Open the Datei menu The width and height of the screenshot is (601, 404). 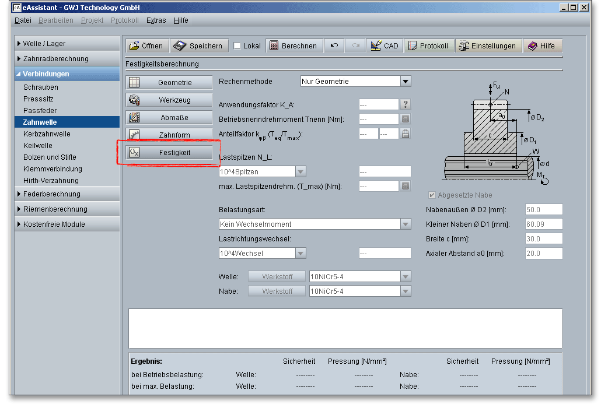(x=23, y=20)
